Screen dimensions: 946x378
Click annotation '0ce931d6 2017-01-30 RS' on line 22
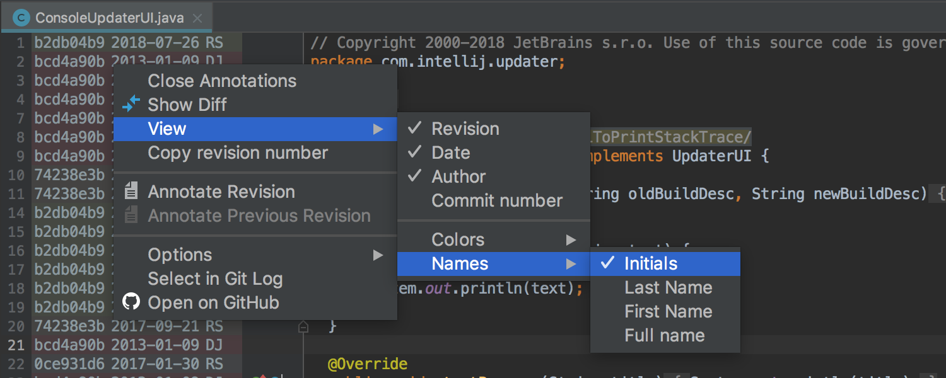pos(129,364)
